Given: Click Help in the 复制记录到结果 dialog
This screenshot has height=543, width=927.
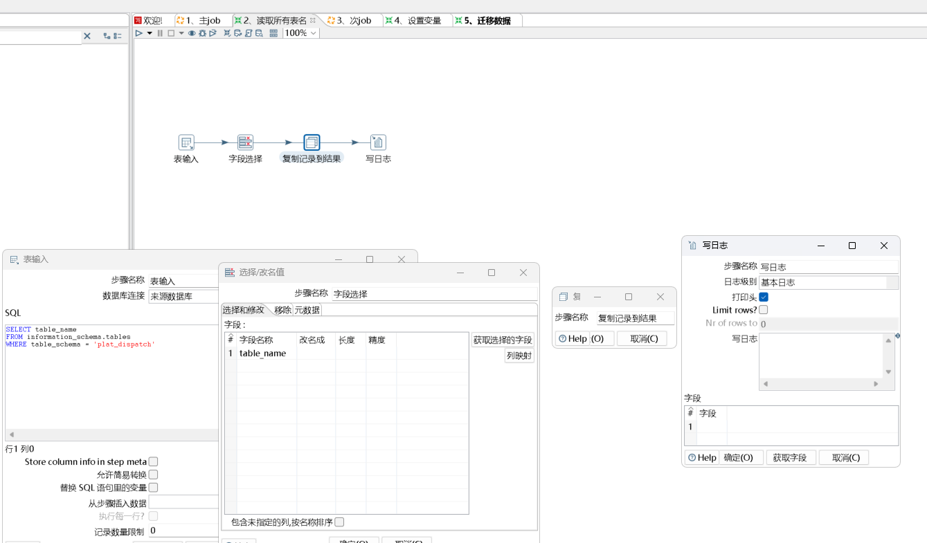Looking at the screenshot, I should pyautogui.click(x=573, y=339).
